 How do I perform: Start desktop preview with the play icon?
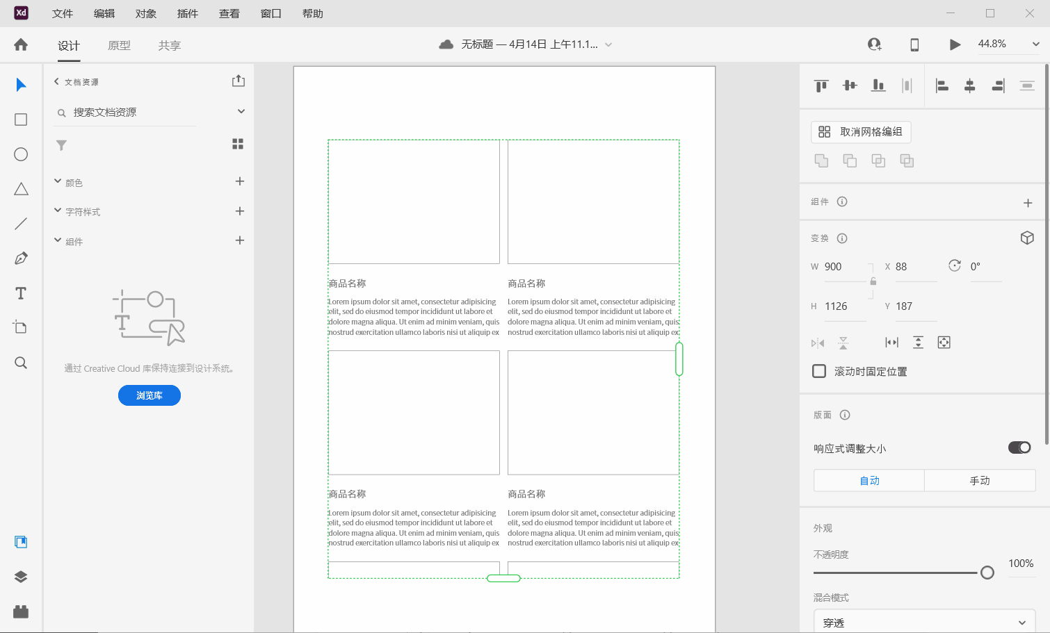[x=954, y=44]
